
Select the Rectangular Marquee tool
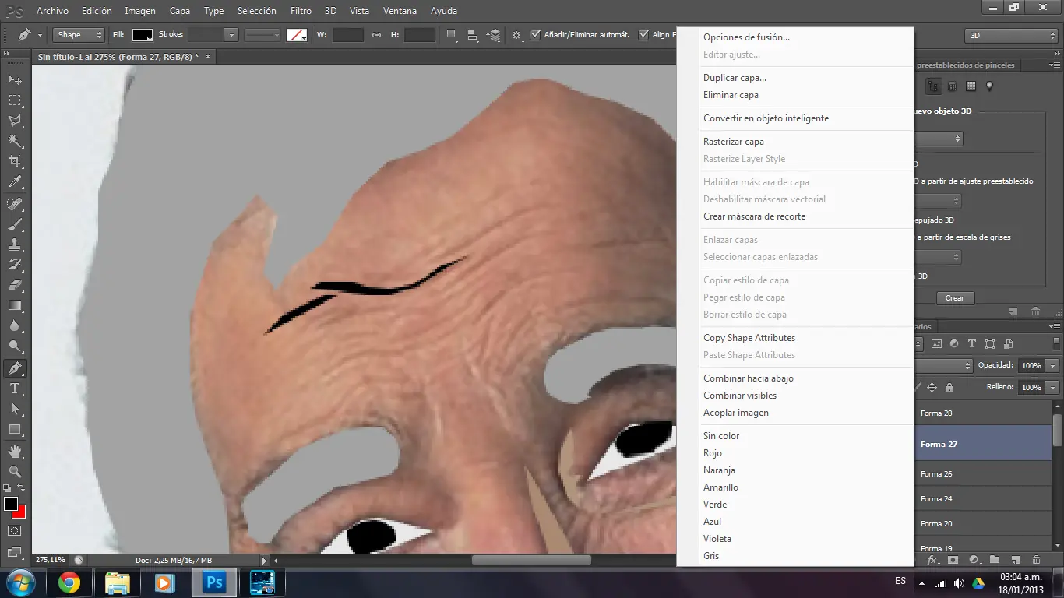click(x=15, y=100)
